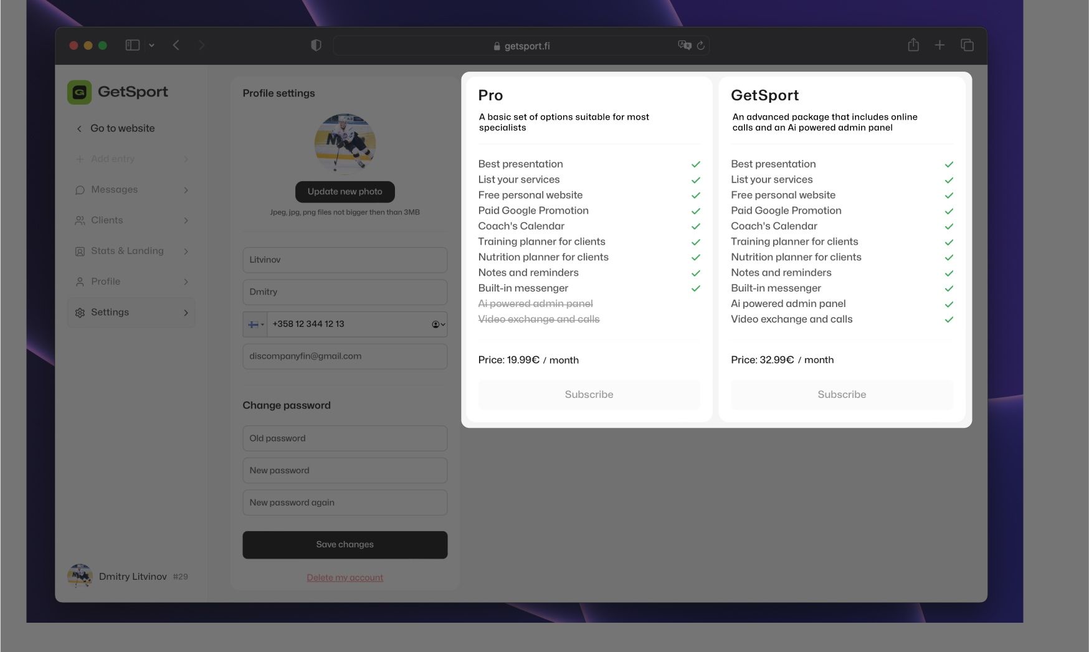Click the Profile settings heading
This screenshot has width=1089, height=652.
pyautogui.click(x=279, y=93)
